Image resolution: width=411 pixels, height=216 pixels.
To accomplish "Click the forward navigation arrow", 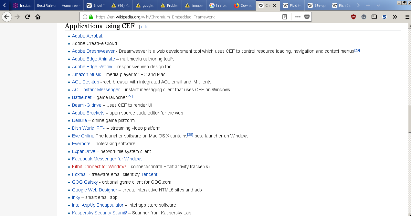I will pyautogui.click(x=17, y=17).
